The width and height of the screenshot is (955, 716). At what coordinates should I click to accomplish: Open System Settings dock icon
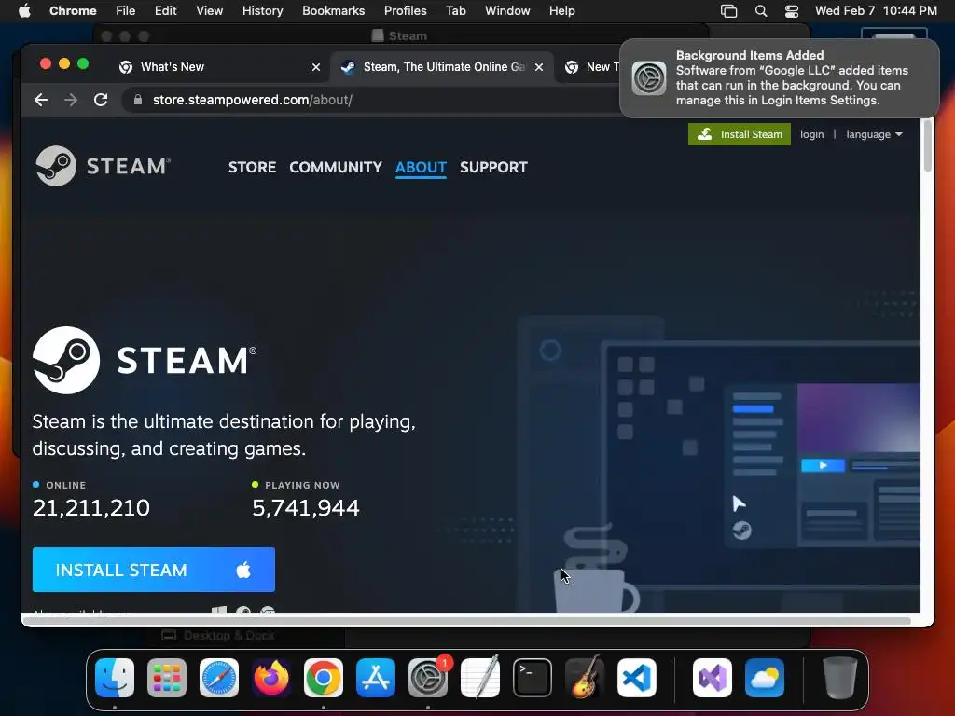click(x=428, y=678)
